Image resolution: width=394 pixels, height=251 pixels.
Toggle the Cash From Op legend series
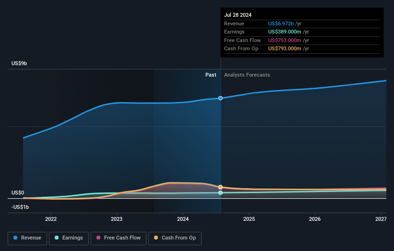(175, 238)
